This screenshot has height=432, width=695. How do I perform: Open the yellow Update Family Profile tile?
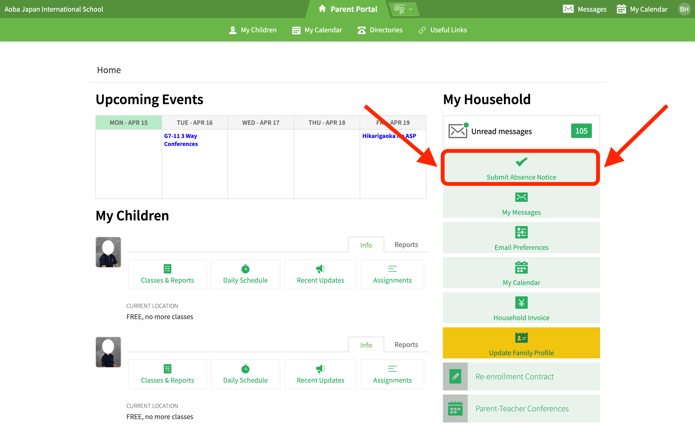(x=521, y=343)
